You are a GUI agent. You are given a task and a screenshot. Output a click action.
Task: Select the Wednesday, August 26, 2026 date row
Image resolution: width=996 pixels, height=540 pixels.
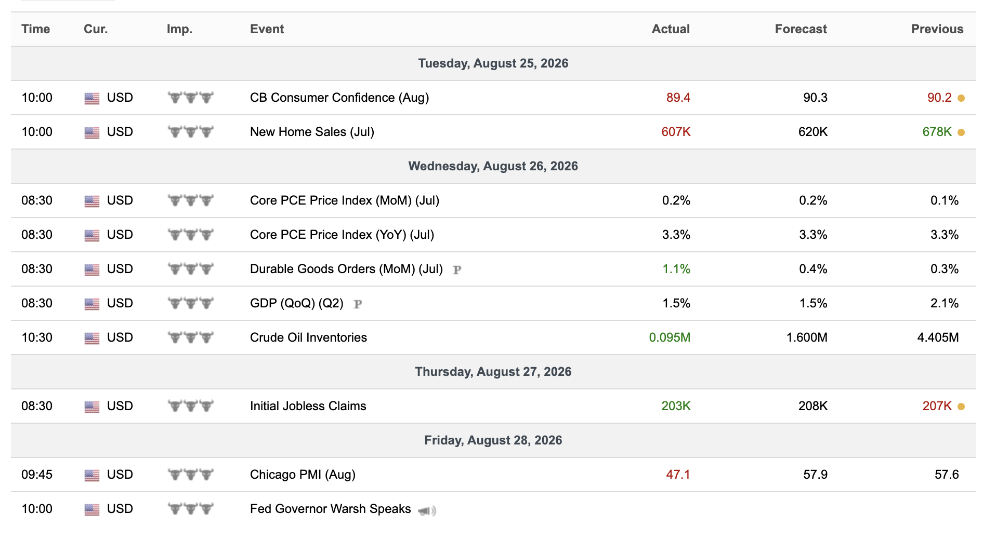[493, 166]
